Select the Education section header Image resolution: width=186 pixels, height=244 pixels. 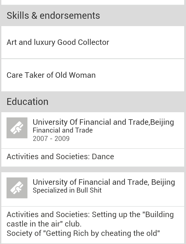93,102
